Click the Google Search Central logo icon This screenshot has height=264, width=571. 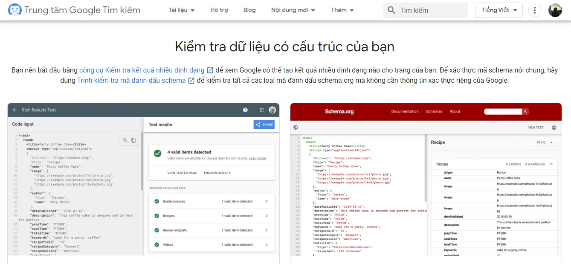(x=15, y=10)
